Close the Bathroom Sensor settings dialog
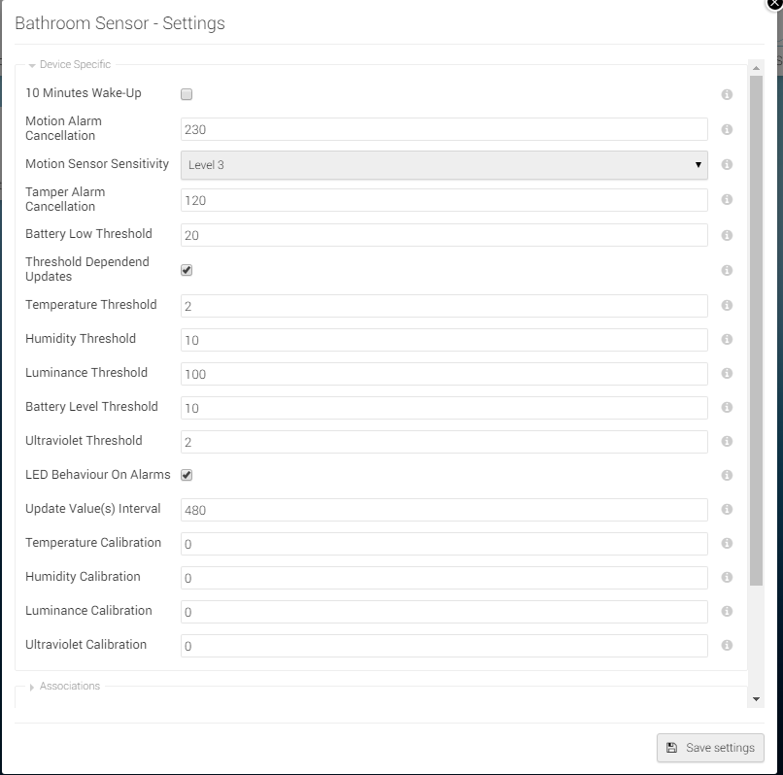This screenshot has height=775, width=783. [x=774, y=3]
